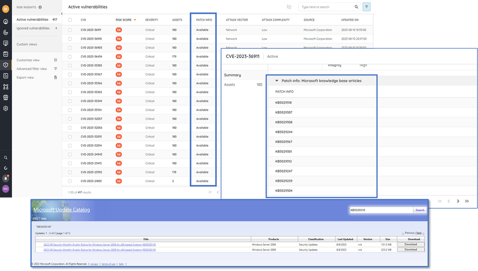Viewport: 478px width, 271px height.
Task: Sort by the Risk Score column arrow
Action: point(134,20)
